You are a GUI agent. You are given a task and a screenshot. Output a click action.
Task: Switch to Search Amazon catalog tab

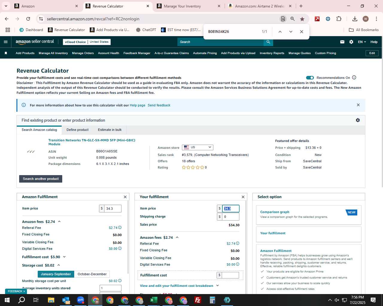coord(39,130)
